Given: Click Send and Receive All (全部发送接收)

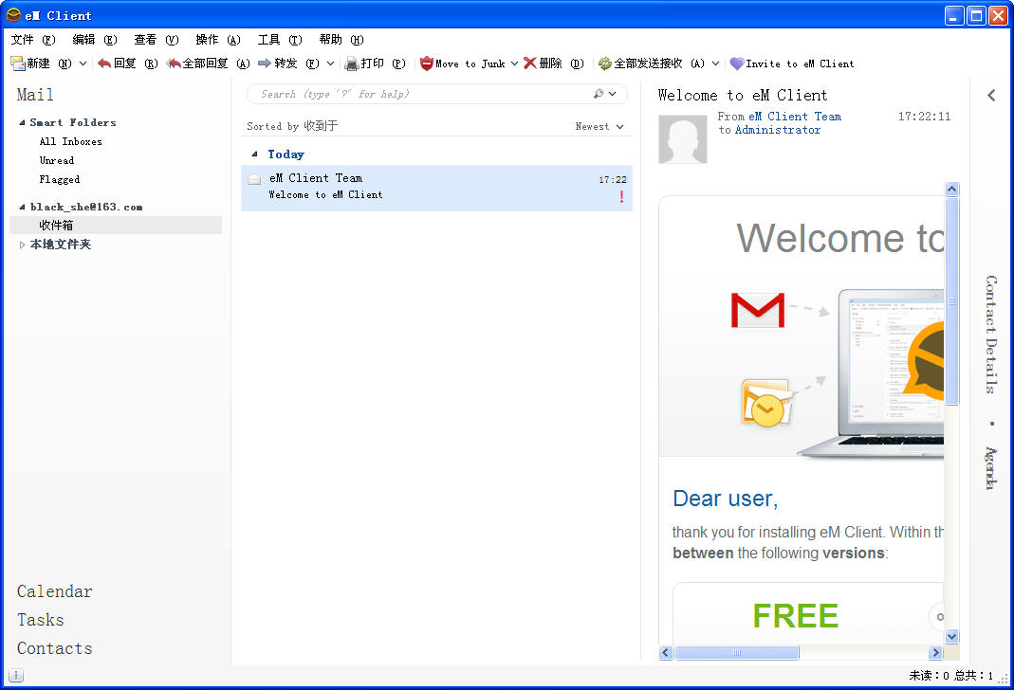Looking at the screenshot, I should pyautogui.click(x=651, y=64).
